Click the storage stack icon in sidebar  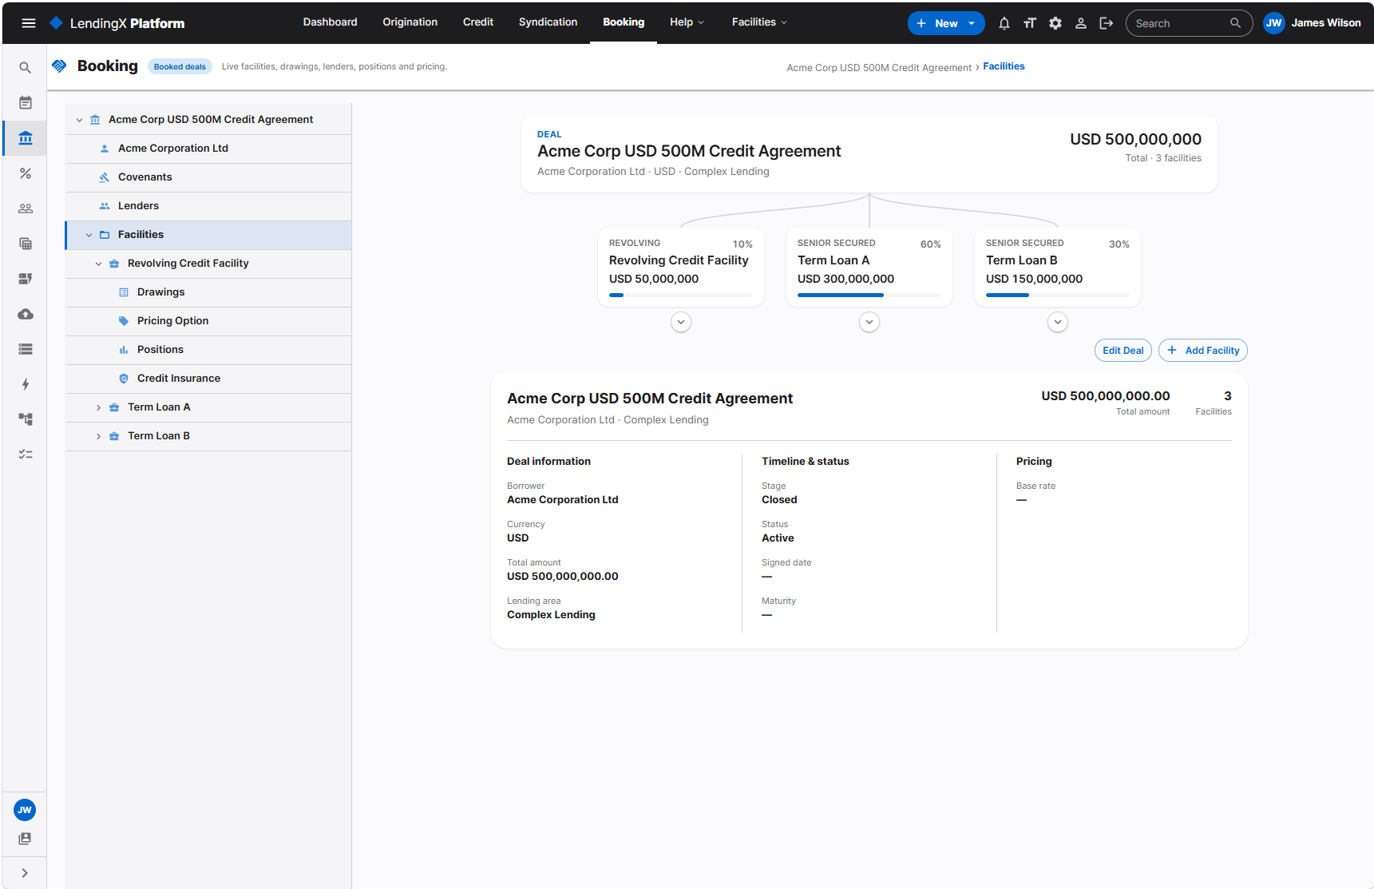(x=26, y=349)
